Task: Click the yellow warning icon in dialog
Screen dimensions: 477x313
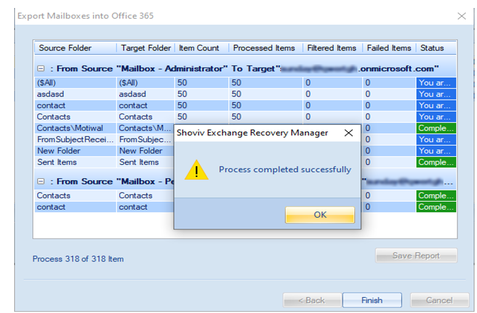Action: (x=196, y=170)
